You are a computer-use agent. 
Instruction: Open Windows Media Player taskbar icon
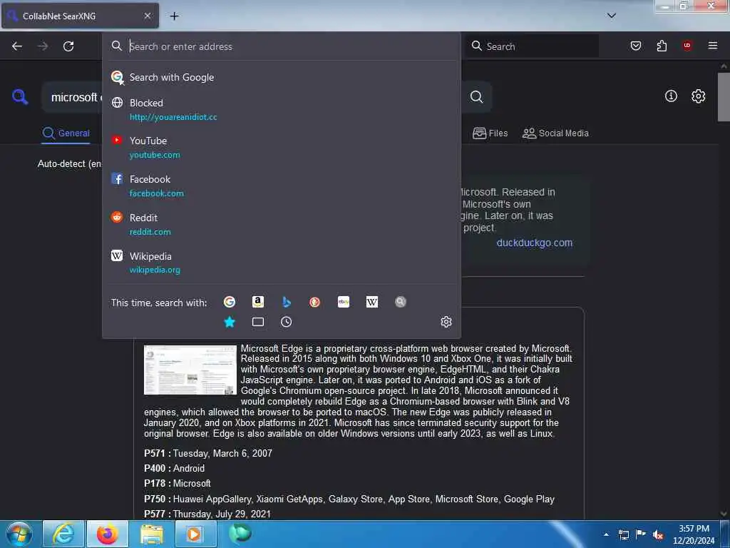click(x=195, y=534)
